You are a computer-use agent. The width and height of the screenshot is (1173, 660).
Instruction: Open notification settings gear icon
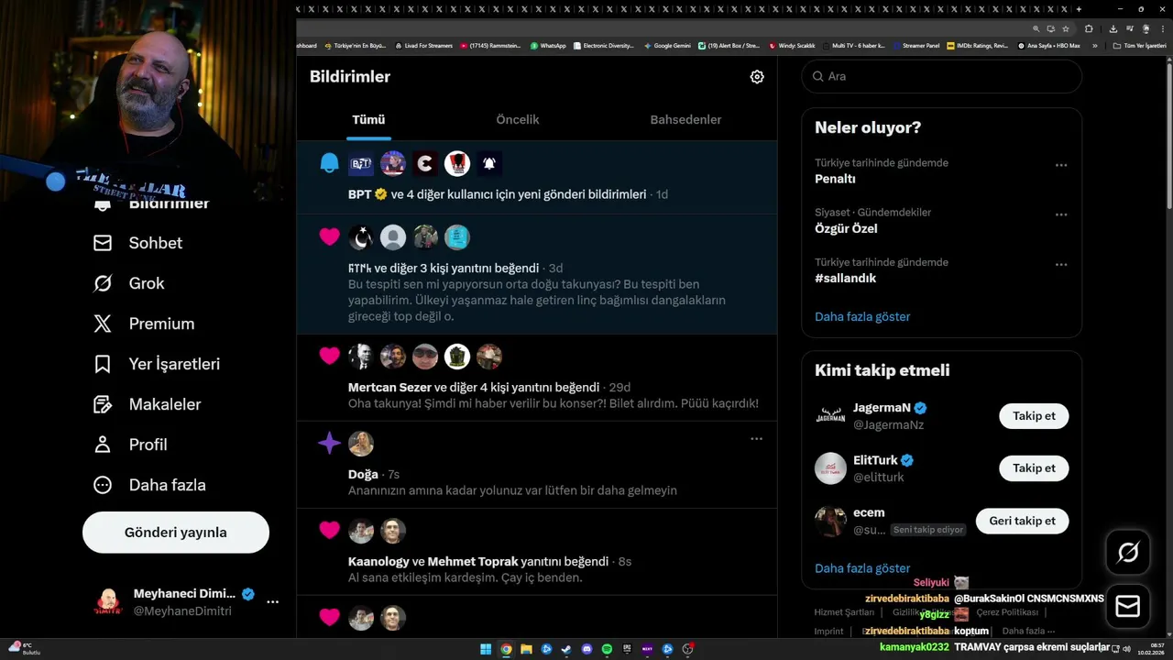[x=757, y=77]
